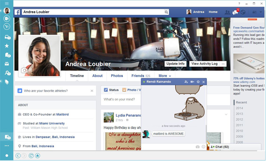Switch to the About tab

[x=97, y=76]
